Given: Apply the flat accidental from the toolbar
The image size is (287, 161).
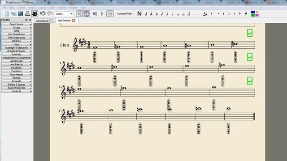Looking at the screenshot, I should pos(235,13).
